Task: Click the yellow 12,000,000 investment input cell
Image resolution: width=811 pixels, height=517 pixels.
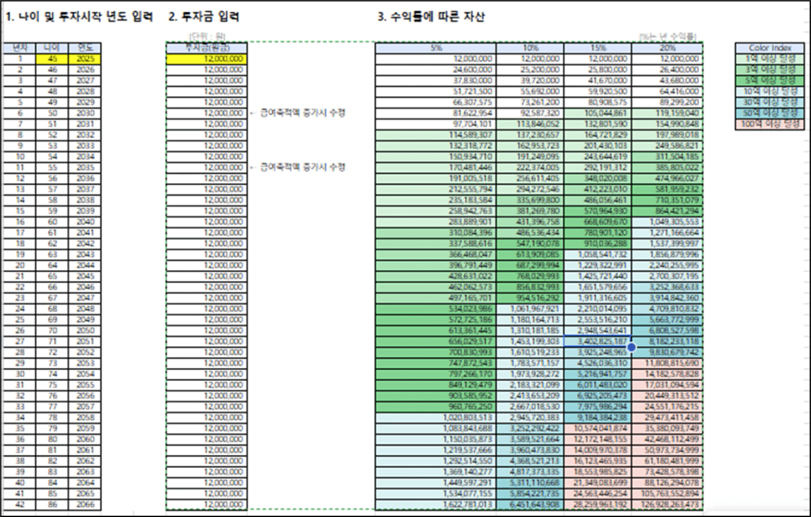Action: click(x=207, y=59)
